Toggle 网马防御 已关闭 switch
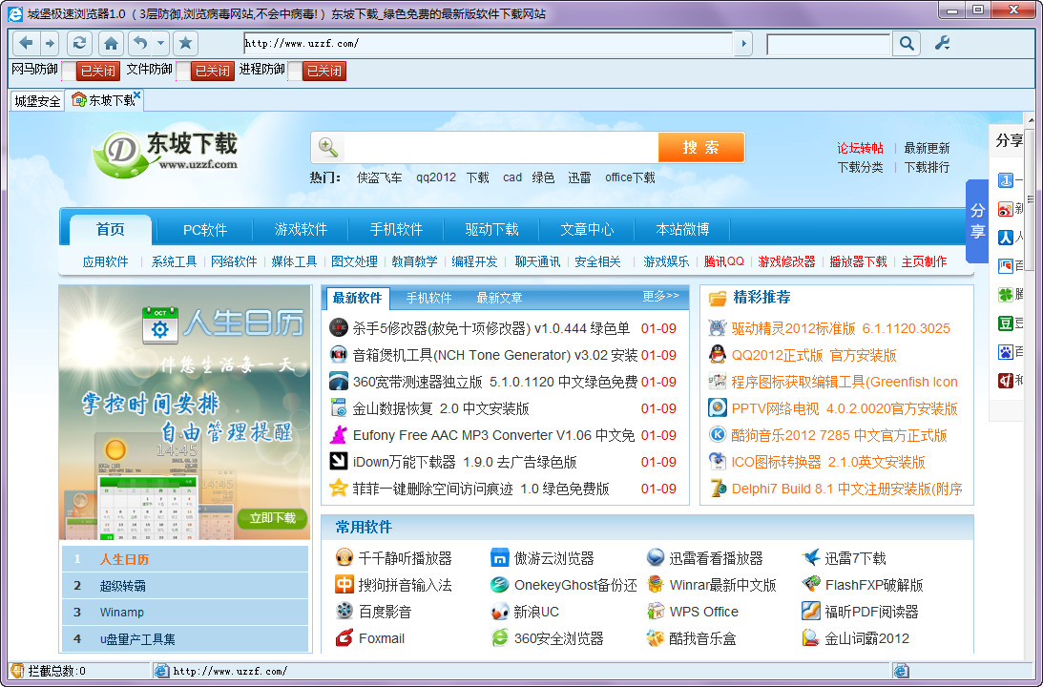1043x687 pixels. 91,71
